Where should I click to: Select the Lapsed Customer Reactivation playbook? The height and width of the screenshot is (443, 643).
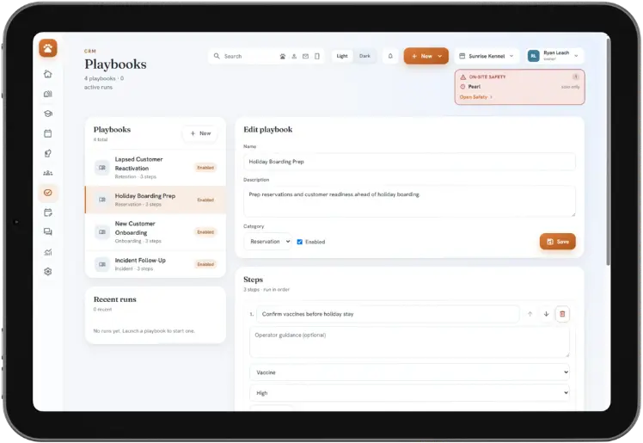(x=156, y=168)
